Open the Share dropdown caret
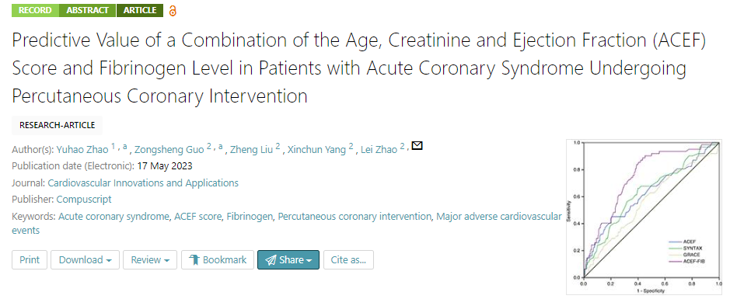Image resolution: width=730 pixels, height=306 pixels. pos(309,260)
